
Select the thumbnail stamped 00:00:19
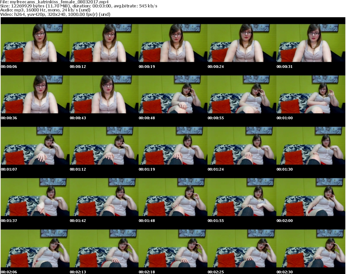coord(173,43)
